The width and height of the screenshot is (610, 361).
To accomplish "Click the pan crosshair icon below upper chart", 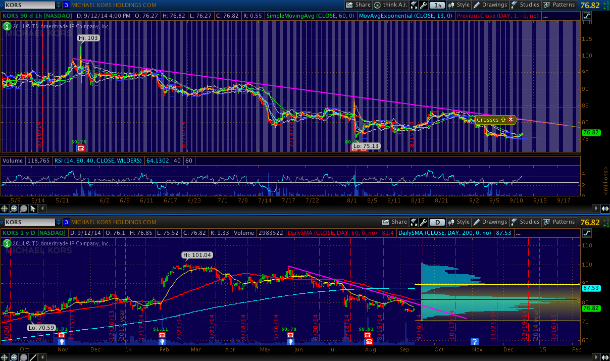I will pos(5,209).
